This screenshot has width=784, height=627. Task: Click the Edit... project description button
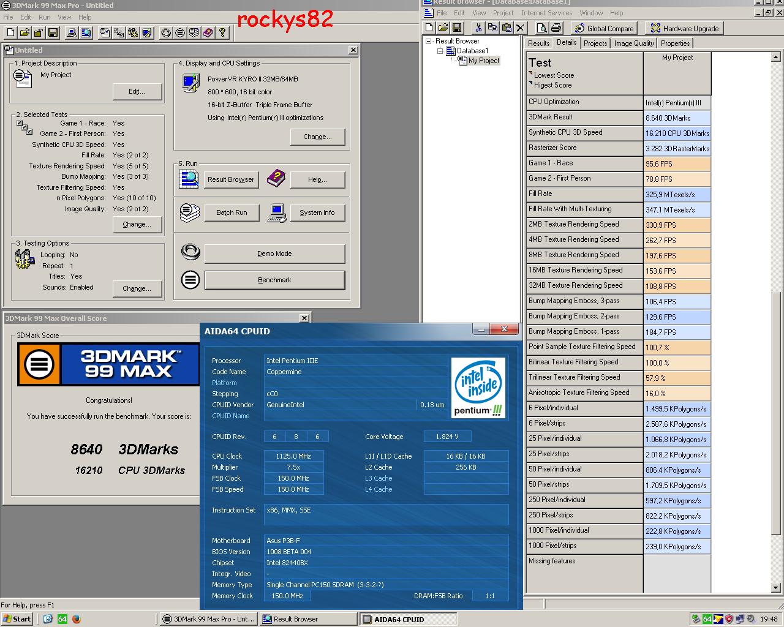[x=137, y=91]
